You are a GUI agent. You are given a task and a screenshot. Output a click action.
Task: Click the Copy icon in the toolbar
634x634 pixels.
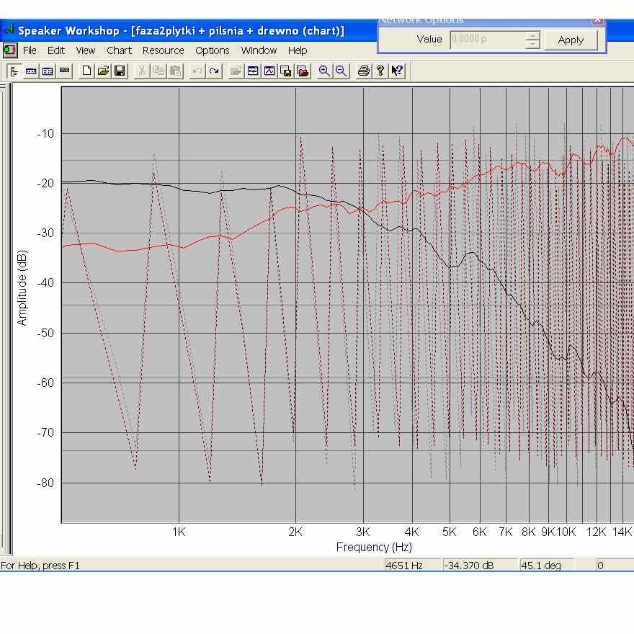pyautogui.click(x=158, y=71)
